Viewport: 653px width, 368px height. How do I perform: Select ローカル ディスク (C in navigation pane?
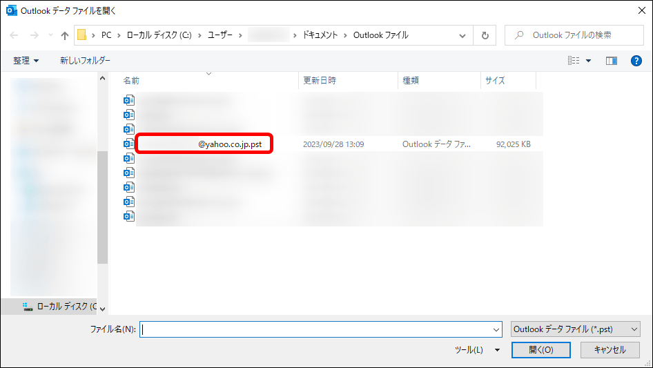(x=60, y=307)
